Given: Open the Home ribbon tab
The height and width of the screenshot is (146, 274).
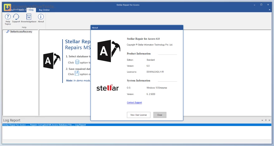Looking at the screenshot, I should pos(11,10).
